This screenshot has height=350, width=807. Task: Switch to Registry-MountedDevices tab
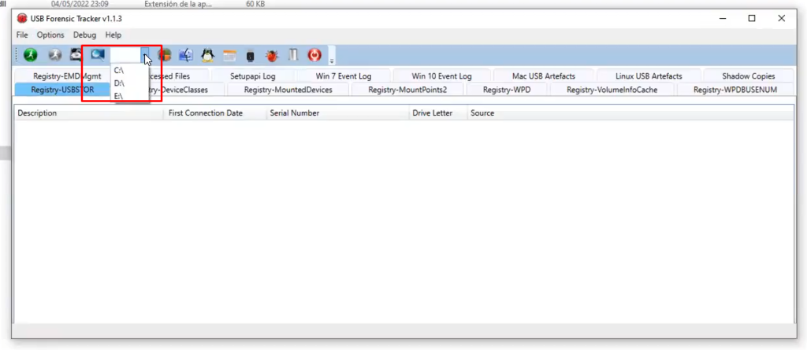click(288, 90)
